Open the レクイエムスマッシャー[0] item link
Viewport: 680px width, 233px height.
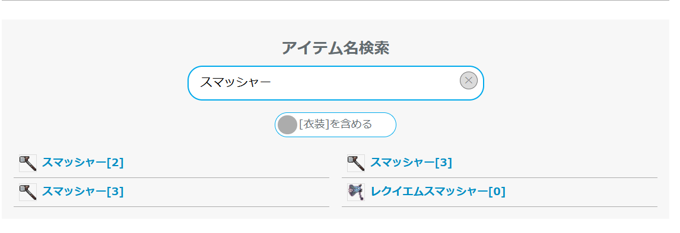[x=438, y=192]
